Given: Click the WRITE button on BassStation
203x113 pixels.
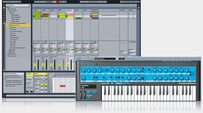Looking at the screenshot, I should coord(89,93).
